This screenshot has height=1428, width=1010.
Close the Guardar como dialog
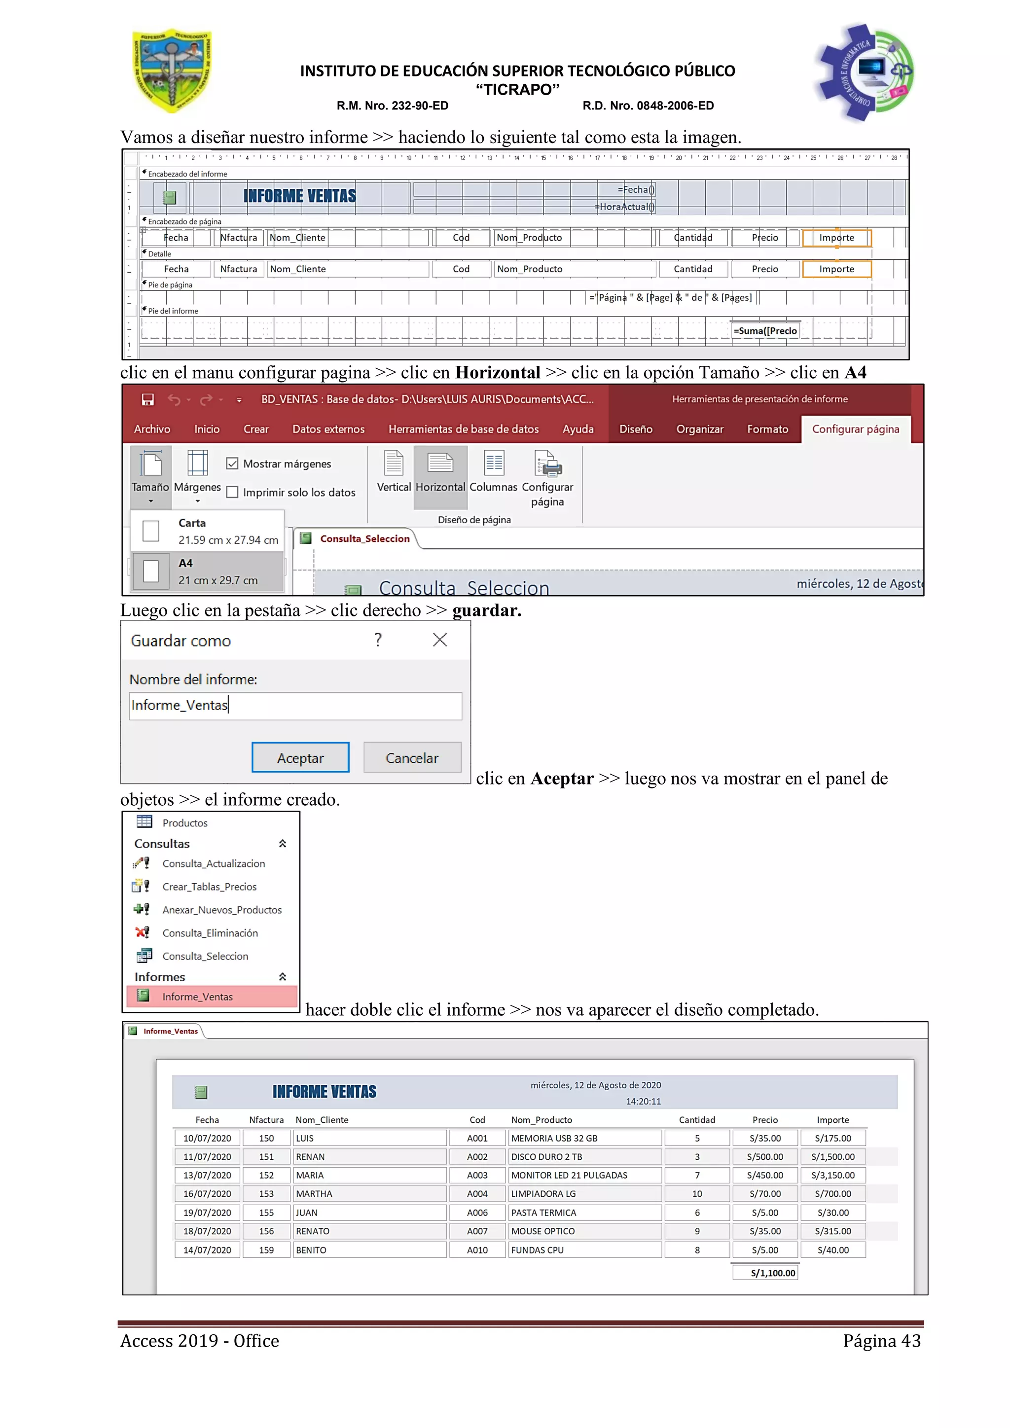440,640
